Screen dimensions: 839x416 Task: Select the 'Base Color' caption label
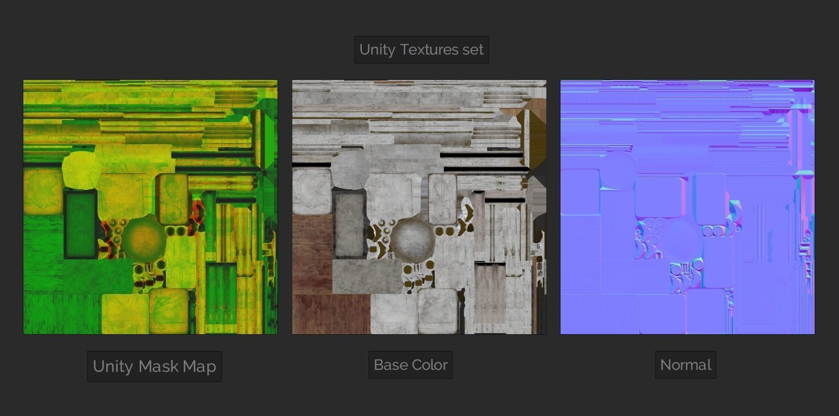[410, 365]
